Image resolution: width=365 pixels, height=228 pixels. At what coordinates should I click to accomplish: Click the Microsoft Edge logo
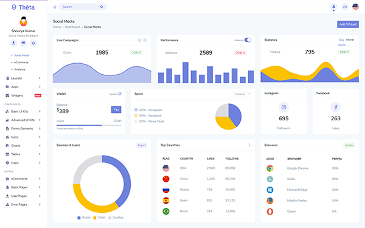(269, 190)
